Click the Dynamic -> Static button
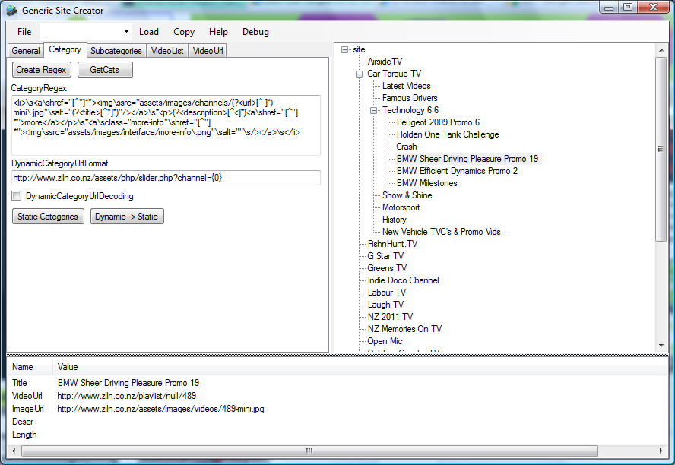This screenshot has height=465, width=675. (x=127, y=217)
